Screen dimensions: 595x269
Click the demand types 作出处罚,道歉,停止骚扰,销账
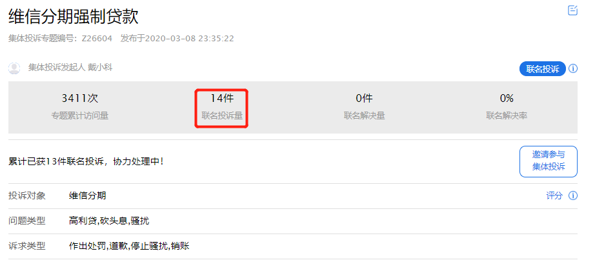coord(128,246)
